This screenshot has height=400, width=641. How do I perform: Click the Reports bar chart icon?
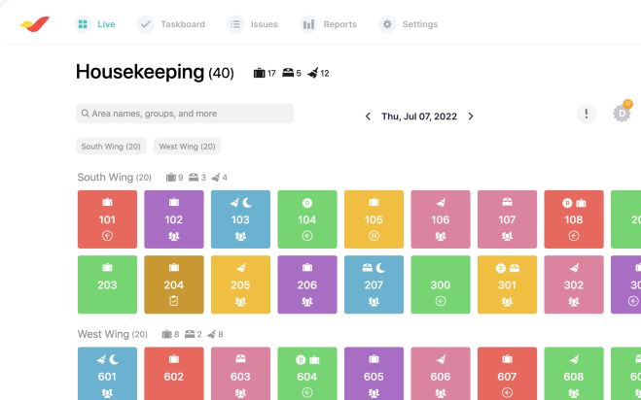point(308,24)
